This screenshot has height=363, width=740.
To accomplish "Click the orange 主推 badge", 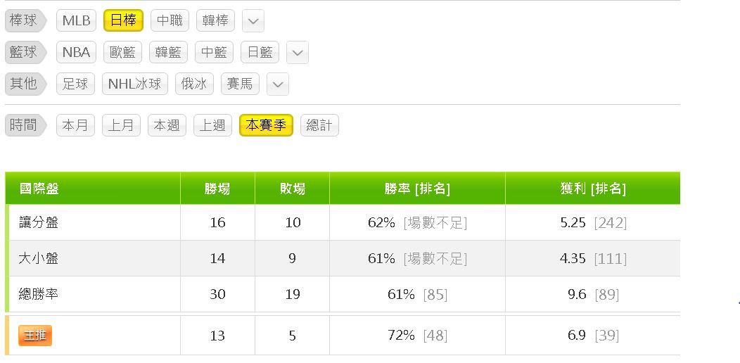I will (35, 336).
